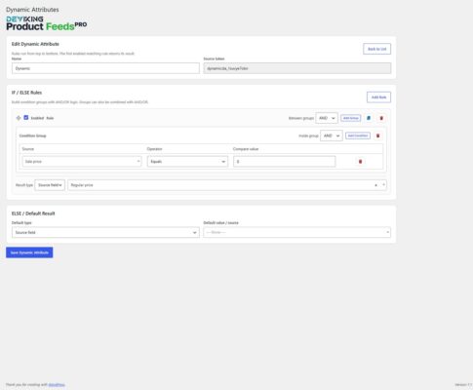Screen dimensions: 473x390
Task: Open the Default type dropdown
Action: pos(105,232)
